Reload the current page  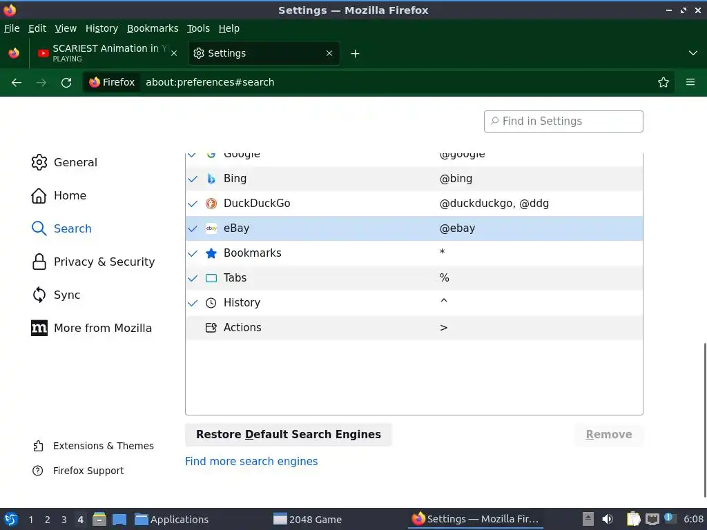(66, 83)
